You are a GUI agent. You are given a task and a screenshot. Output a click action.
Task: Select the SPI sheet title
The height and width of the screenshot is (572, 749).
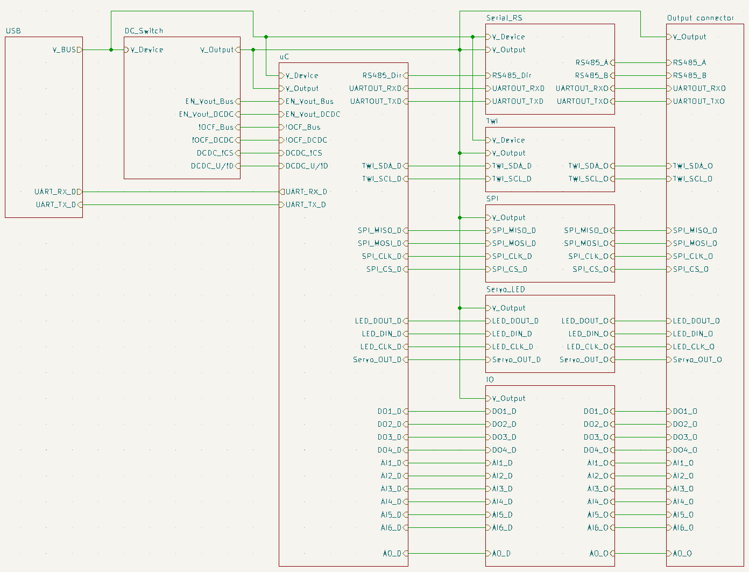coord(492,199)
